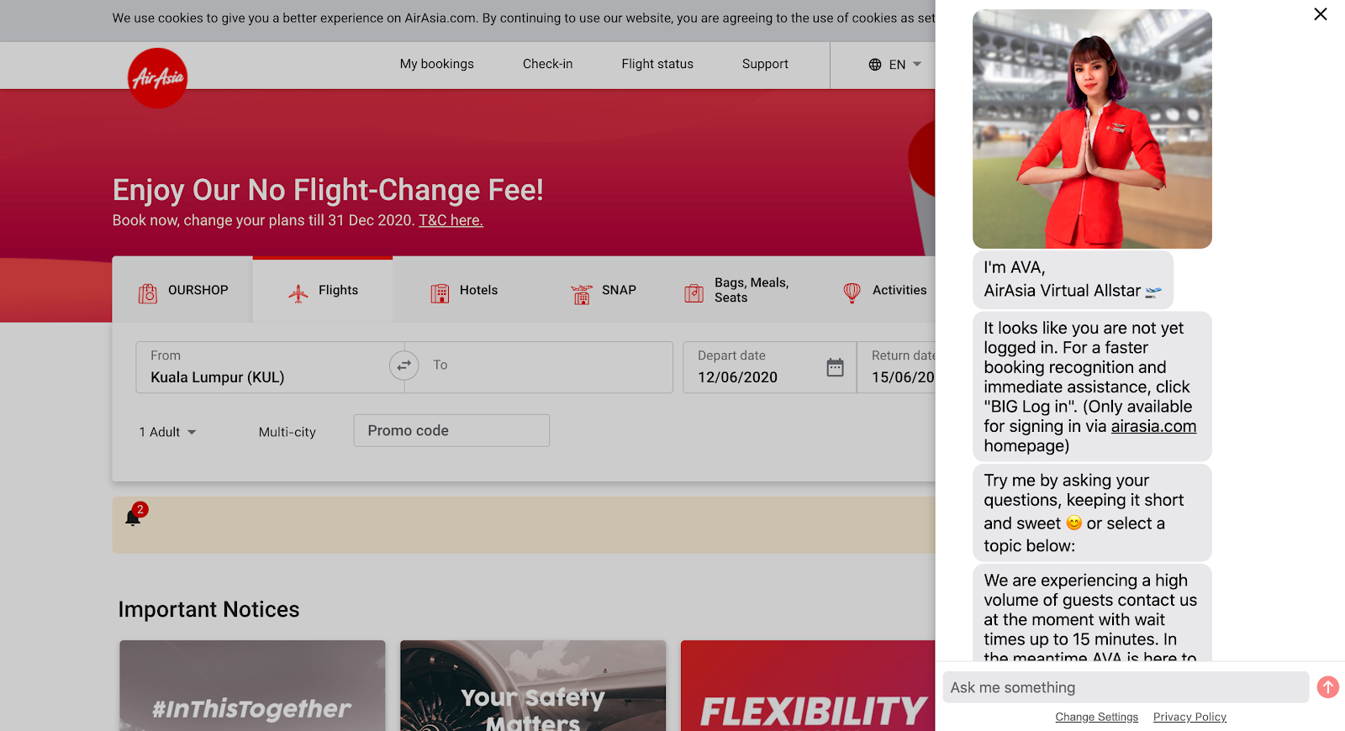Screen dimensions: 1345x731
Task: Swap origin and destination airports
Action: point(404,365)
